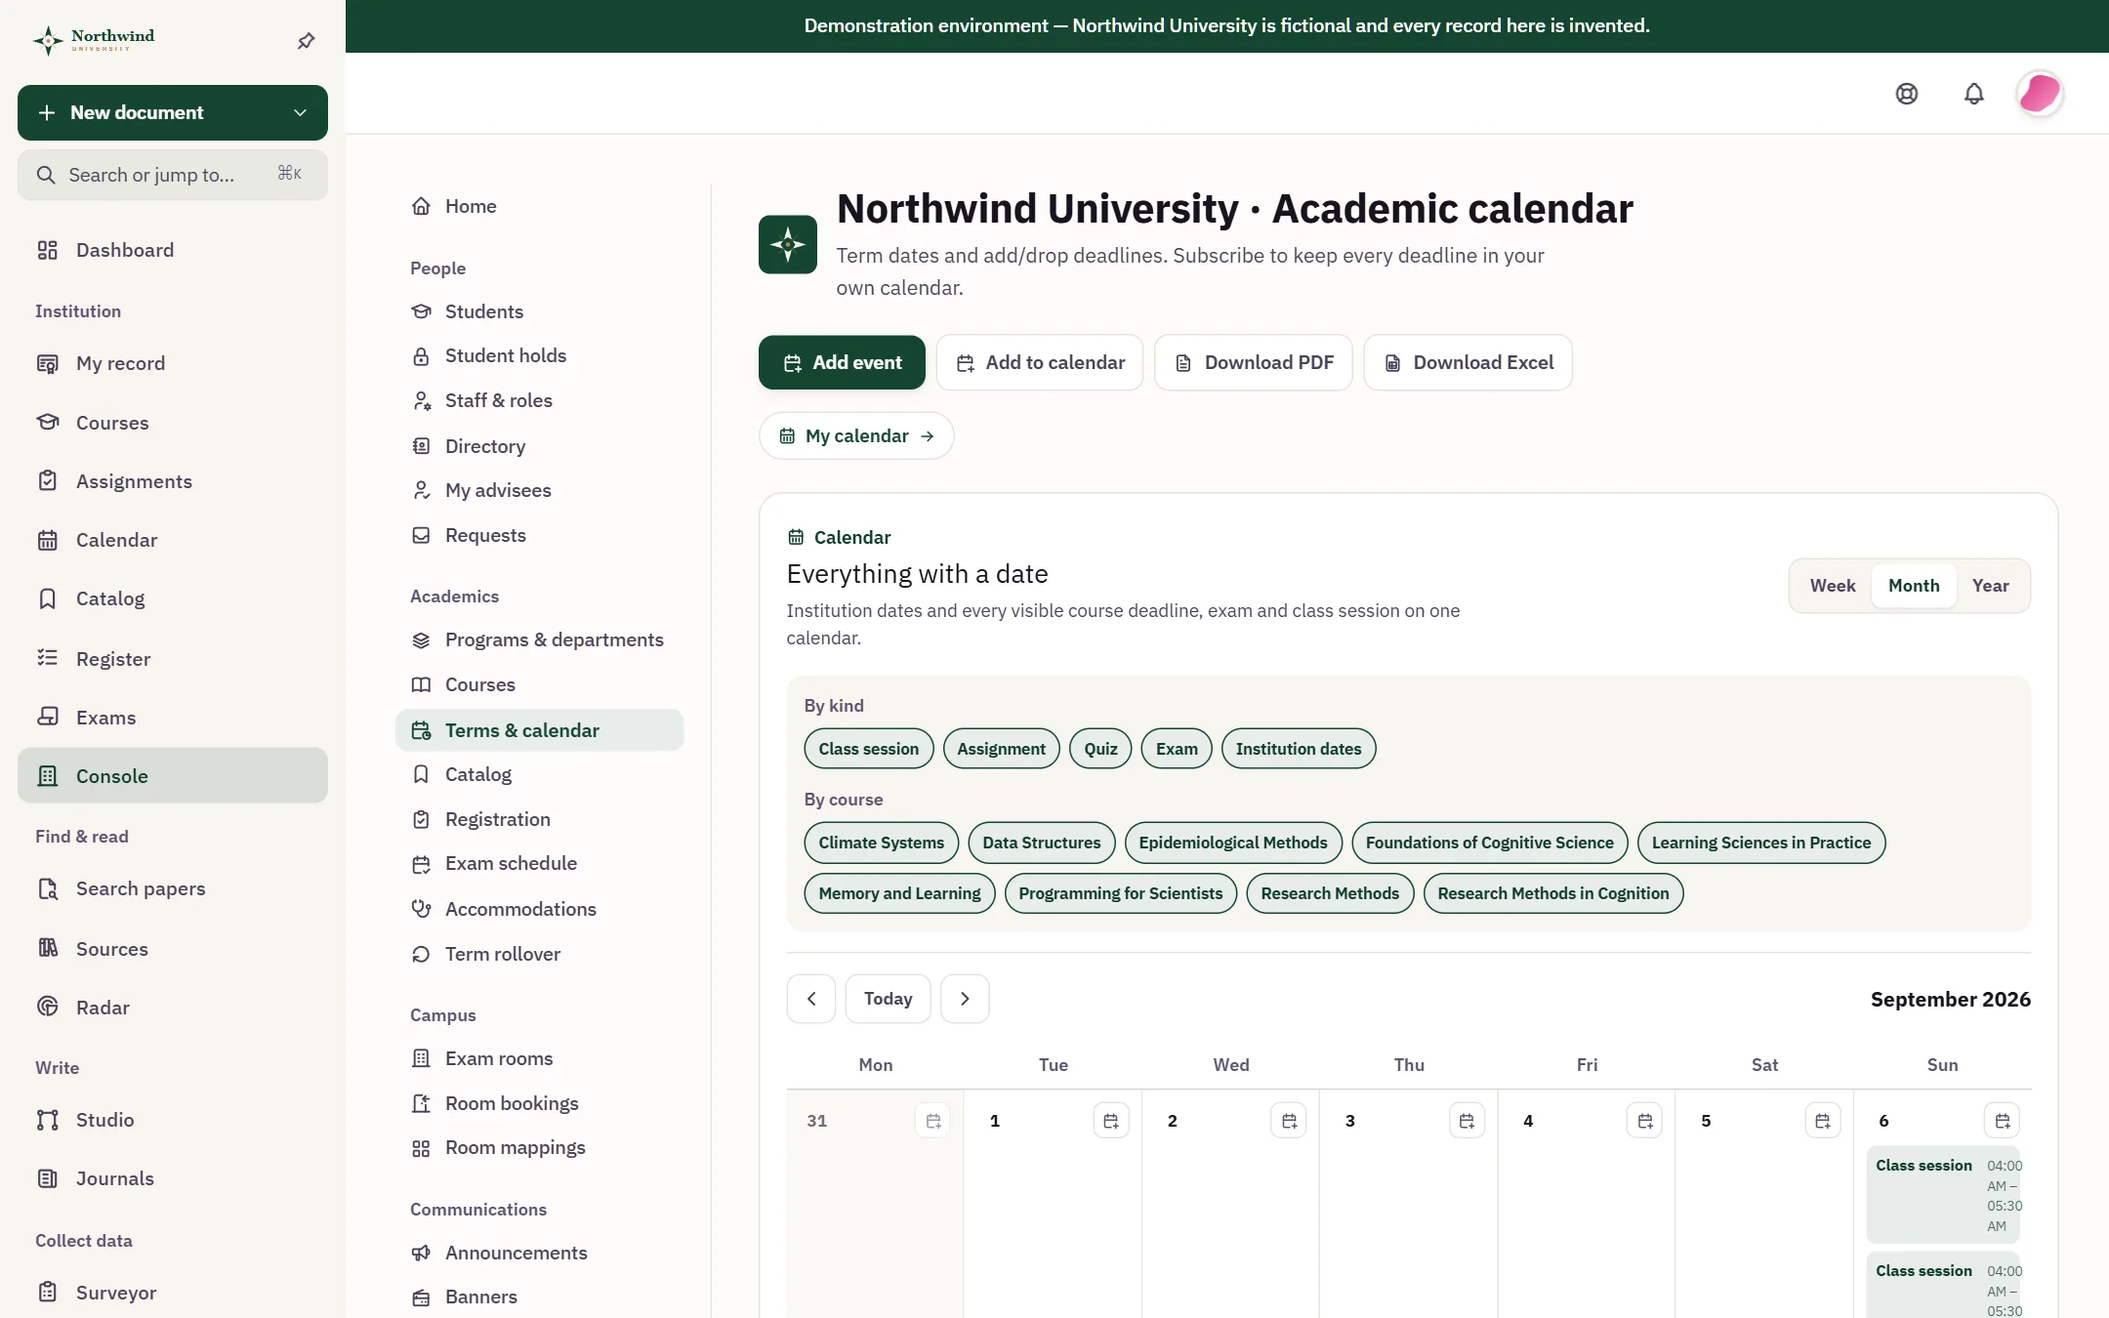The image size is (2109, 1318).
Task: Add event on September 1 cell icon
Action: click(1111, 1121)
